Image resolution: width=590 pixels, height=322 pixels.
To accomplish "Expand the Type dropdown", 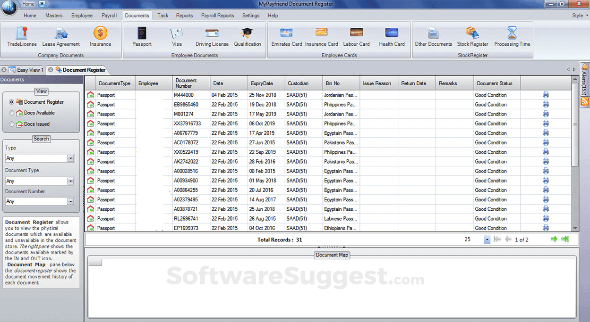I will 71,158.
